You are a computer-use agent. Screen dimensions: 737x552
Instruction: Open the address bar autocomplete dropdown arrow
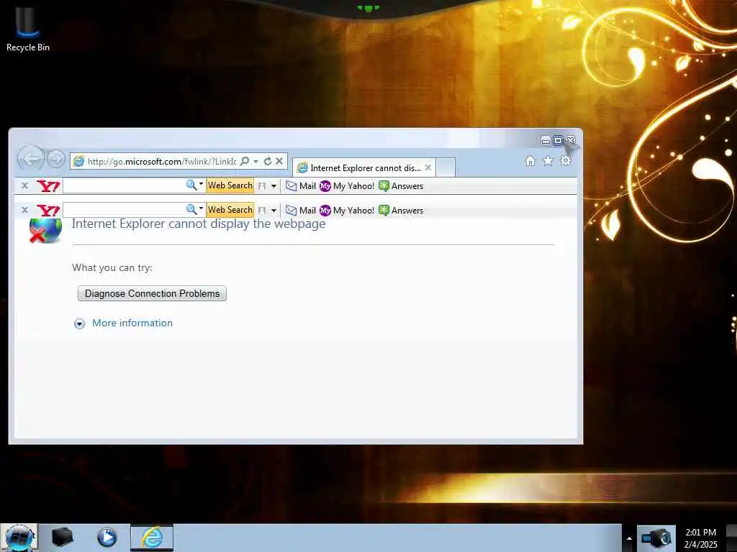coord(256,161)
